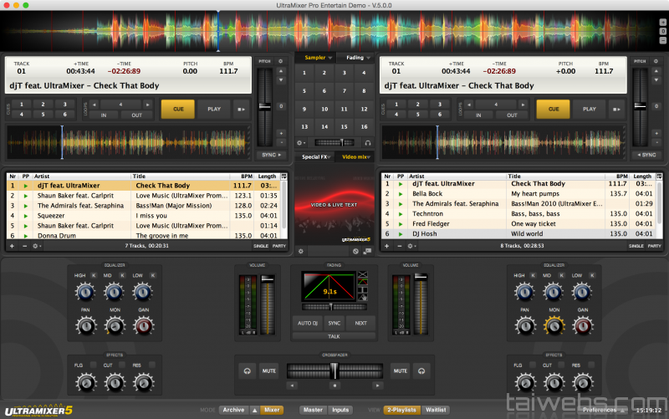Viewport: 669px width, 419px height.
Task: Click the video panel settings gear icon
Action: point(301,250)
